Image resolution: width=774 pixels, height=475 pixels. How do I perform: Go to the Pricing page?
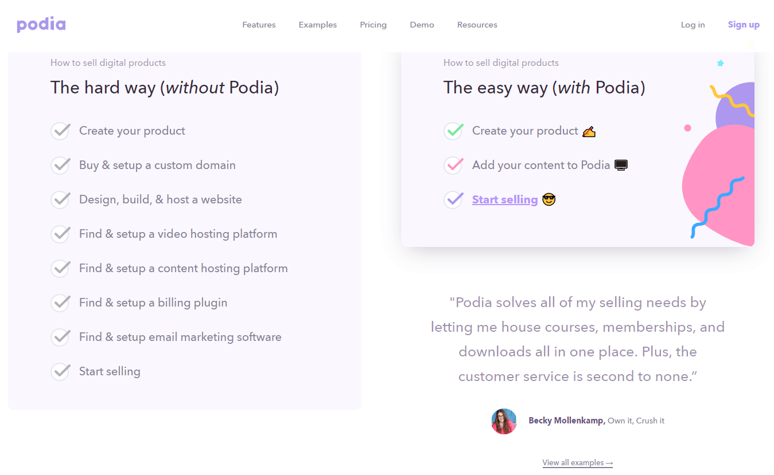coord(374,25)
